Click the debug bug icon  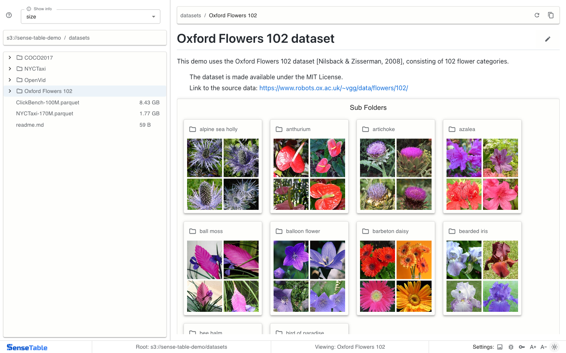511,347
